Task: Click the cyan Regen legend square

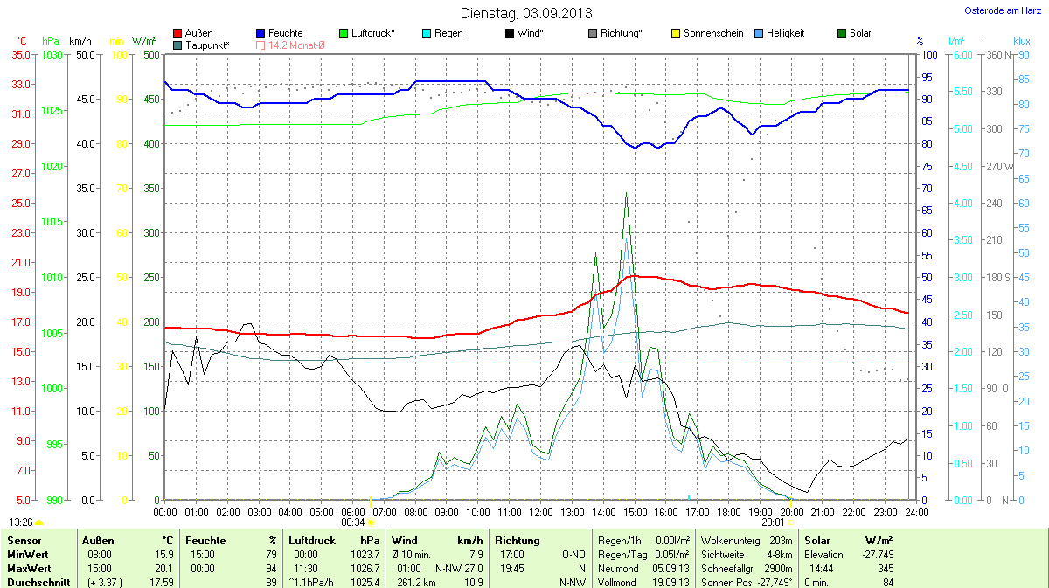Action: point(427,33)
